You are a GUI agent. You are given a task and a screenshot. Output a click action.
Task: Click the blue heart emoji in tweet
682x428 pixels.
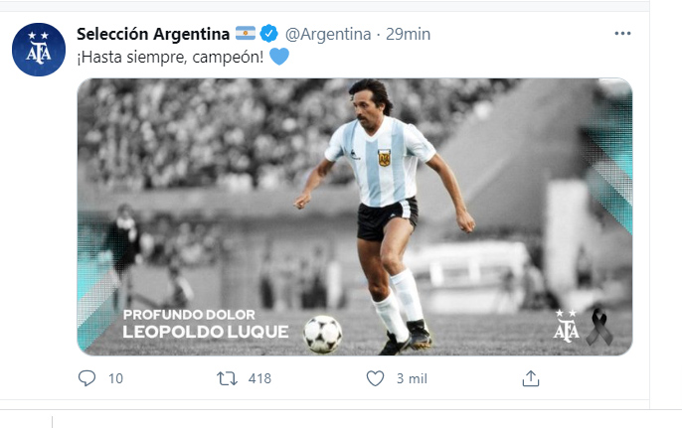click(279, 57)
